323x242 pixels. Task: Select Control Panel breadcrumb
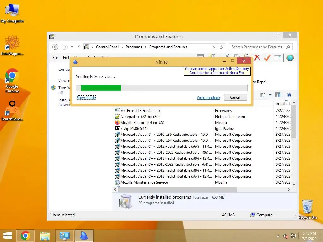107,47
